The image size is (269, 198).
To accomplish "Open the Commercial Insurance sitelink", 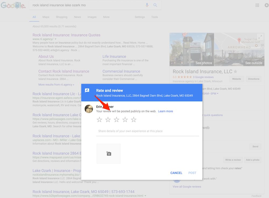I will click(121, 71).
